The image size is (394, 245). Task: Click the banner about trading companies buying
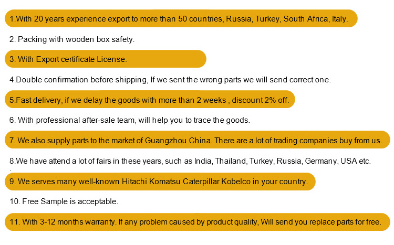point(197,141)
